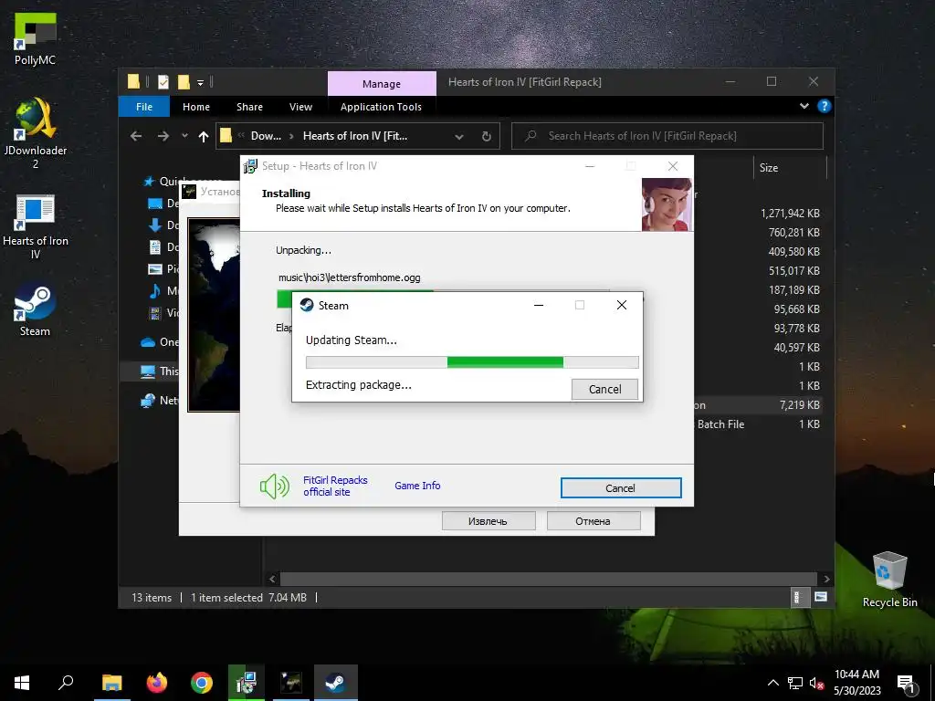Select the Hearts of Iron IV desktop shortcut
Viewport: 935px width, 701px height.
tap(36, 227)
